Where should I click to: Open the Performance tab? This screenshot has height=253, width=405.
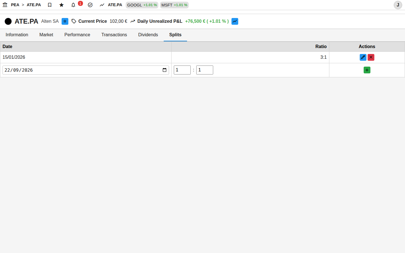point(77,35)
